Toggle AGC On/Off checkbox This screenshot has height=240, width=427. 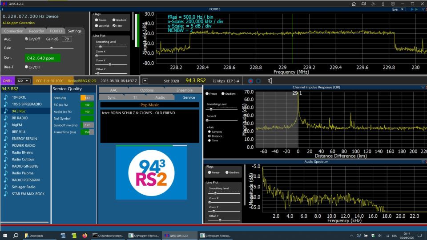[x=26, y=39]
